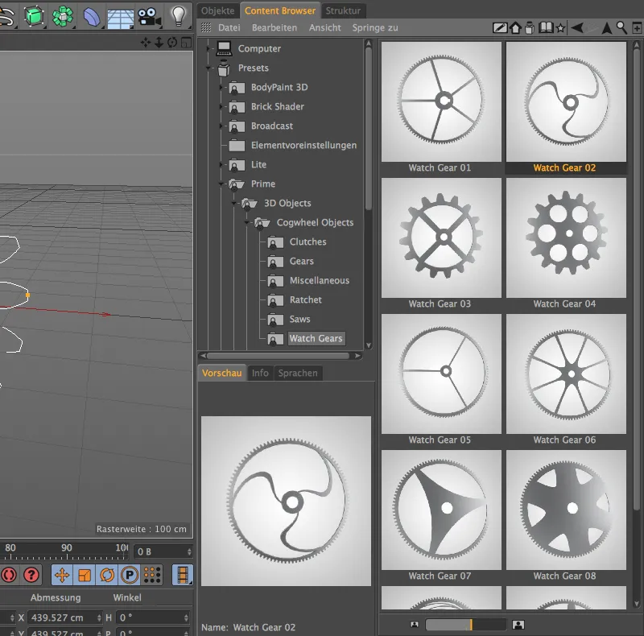Toggle the viewport maximize view icon
Screen dimensions: 644x636
pos(187,43)
